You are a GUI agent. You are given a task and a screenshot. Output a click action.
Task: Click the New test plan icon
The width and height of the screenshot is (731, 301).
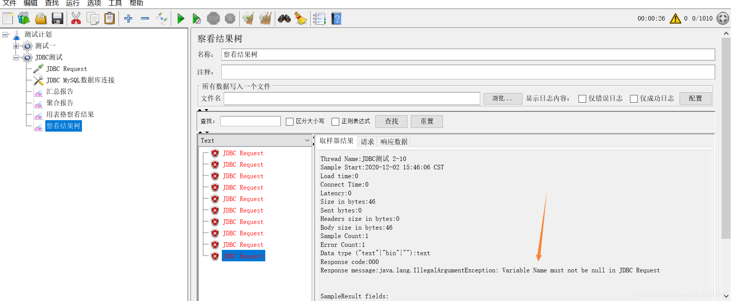[8, 18]
